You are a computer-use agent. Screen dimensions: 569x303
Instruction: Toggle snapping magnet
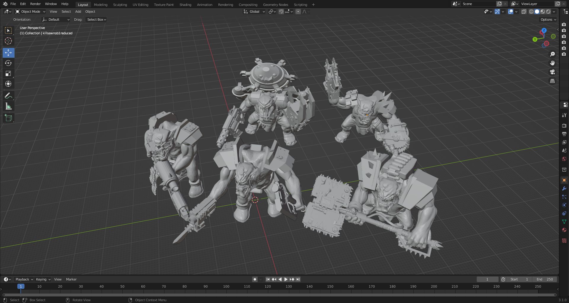coord(281,12)
